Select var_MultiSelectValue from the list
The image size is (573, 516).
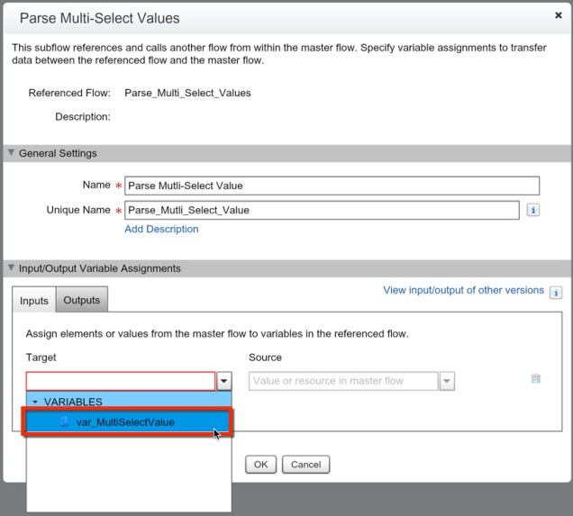(125, 421)
